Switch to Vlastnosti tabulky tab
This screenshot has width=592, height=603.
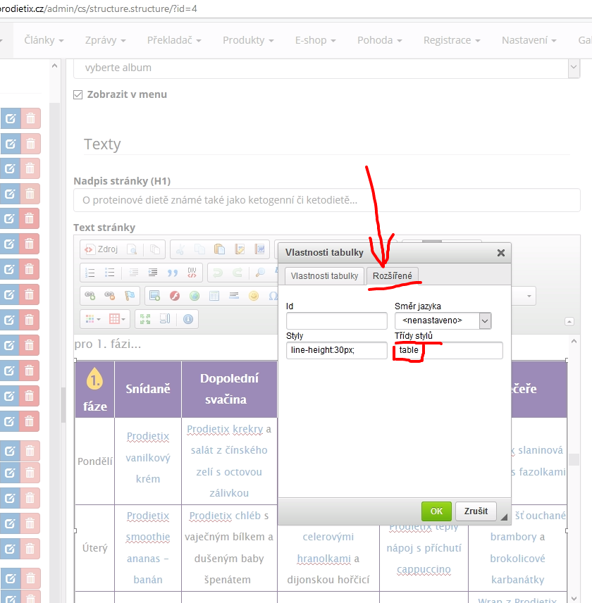(324, 276)
